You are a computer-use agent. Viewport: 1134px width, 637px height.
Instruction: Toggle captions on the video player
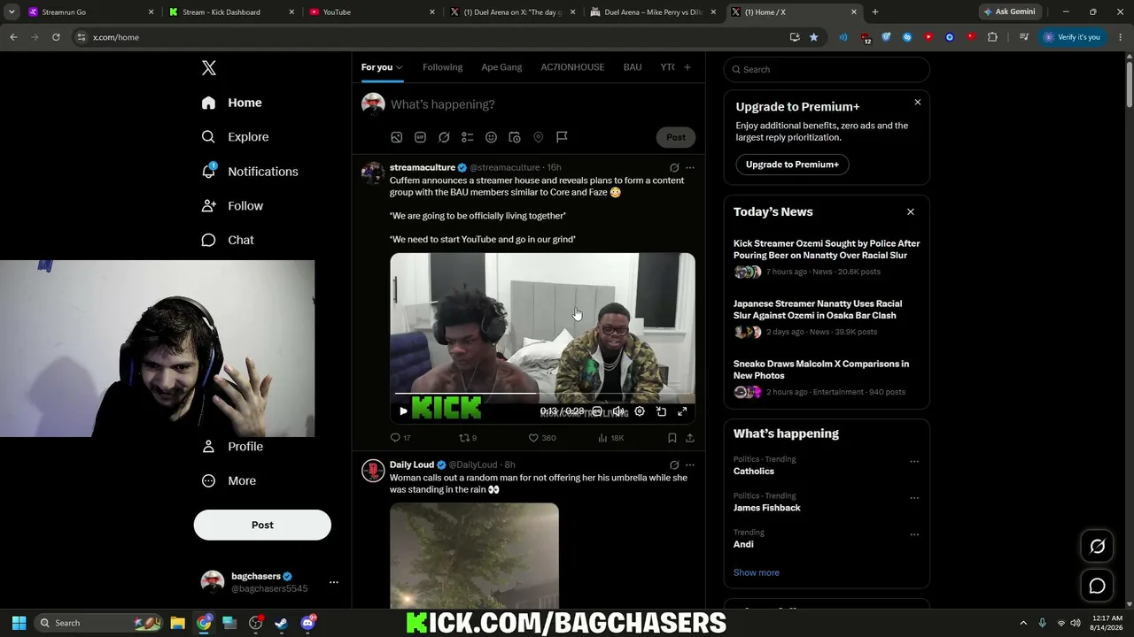tap(597, 411)
